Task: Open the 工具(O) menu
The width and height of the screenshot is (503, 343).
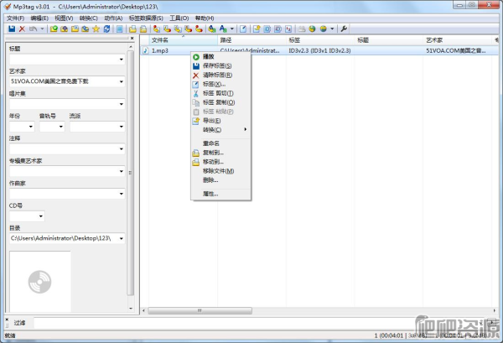Action: tap(179, 18)
